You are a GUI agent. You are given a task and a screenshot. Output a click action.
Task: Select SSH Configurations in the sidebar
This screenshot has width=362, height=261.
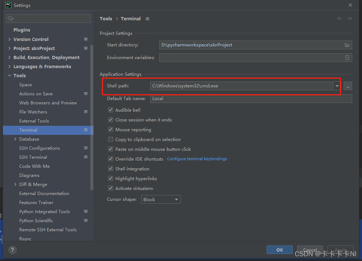[39, 148]
